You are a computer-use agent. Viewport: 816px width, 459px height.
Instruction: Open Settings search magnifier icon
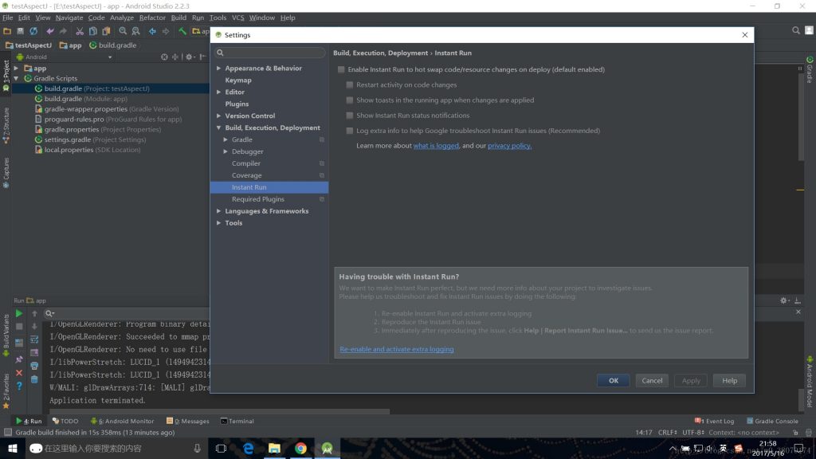[221, 52]
